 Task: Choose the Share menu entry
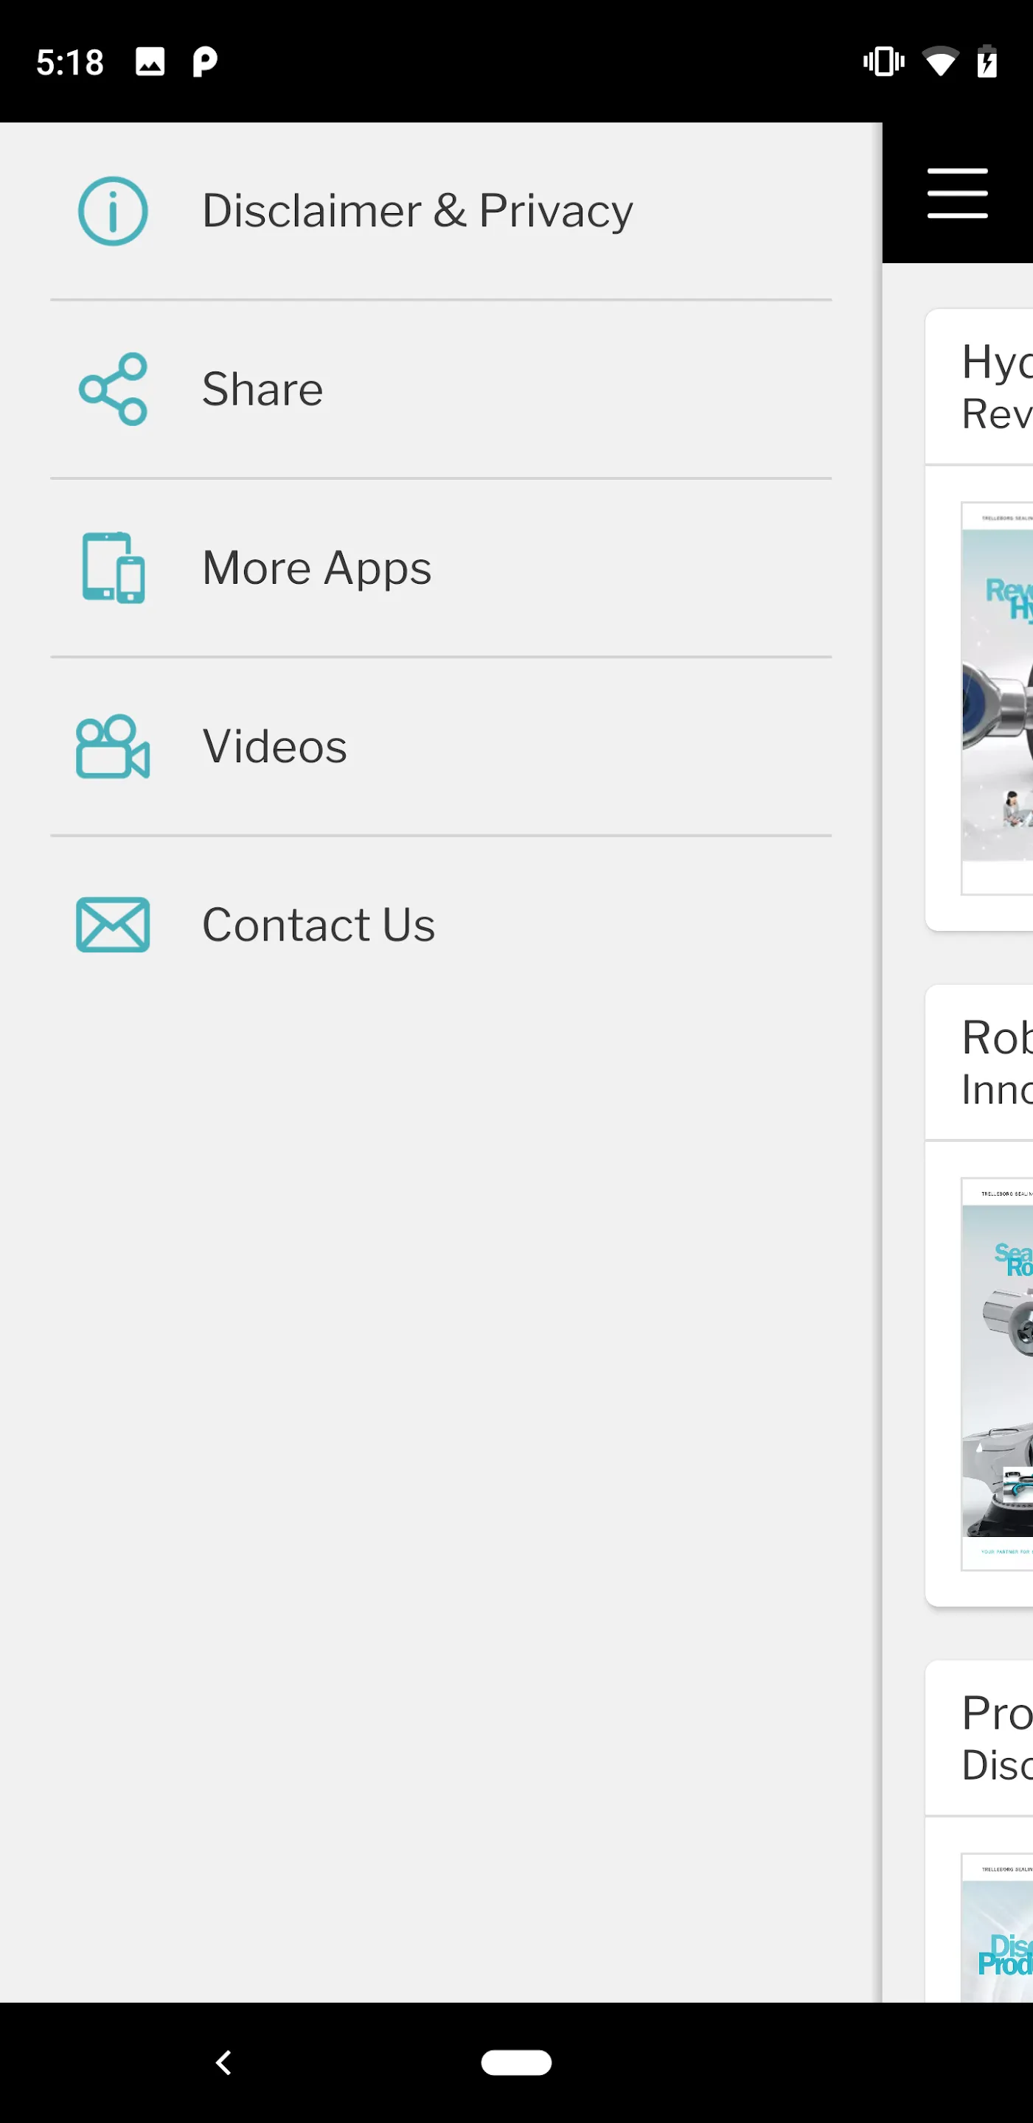(441, 389)
